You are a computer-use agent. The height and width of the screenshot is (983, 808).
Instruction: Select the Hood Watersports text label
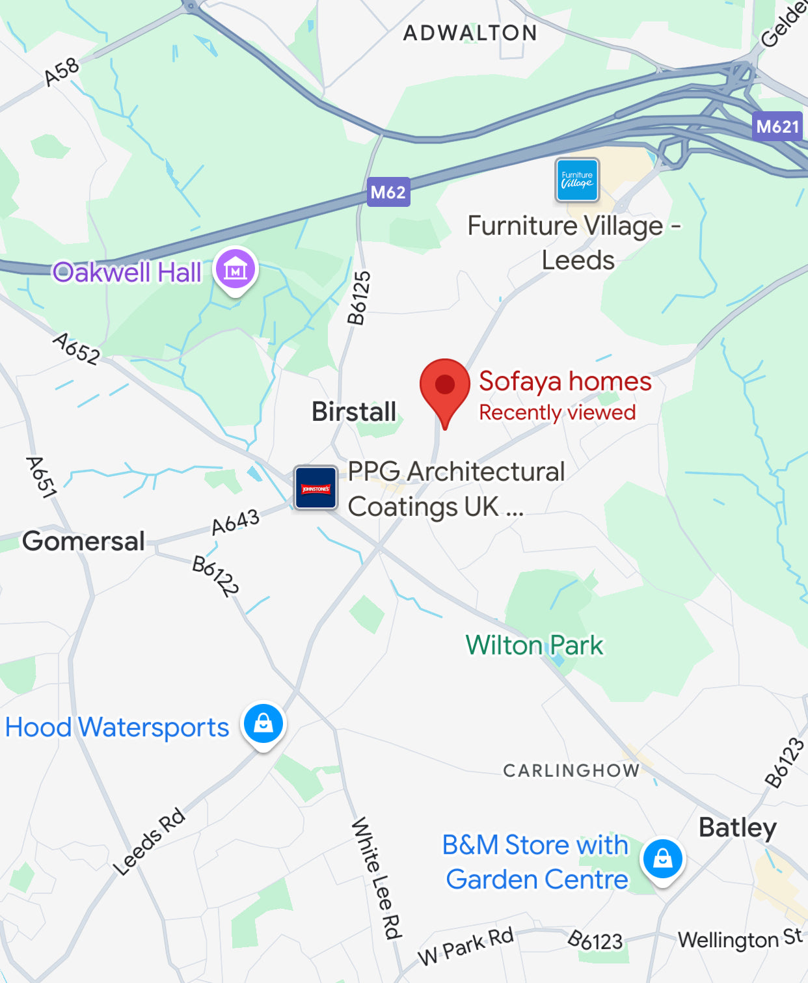click(117, 727)
